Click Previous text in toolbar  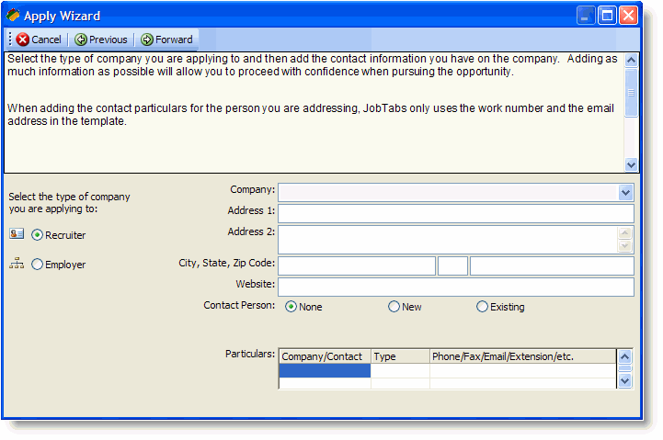[x=109, y=39]
